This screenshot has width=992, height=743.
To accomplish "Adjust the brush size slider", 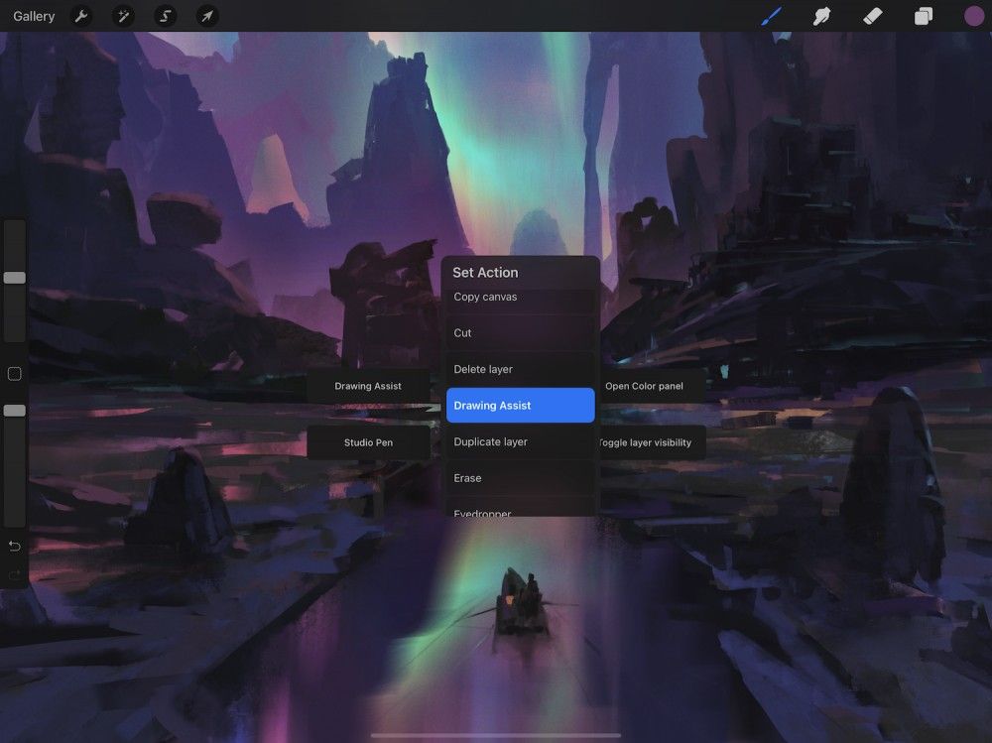I will click(x=14, y=278).
